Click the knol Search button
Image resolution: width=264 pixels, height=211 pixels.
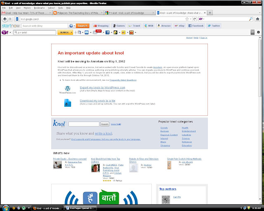tap(104, 124)
